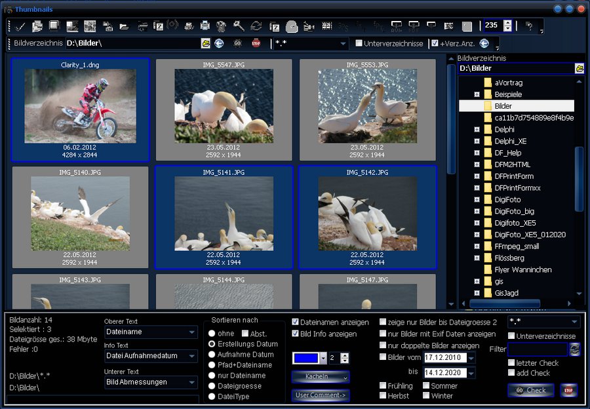The width and height of the screenshot is (590, 409).
Task: Select the Pfad+Dateiname sort radio button
Action: coord(212,365)
